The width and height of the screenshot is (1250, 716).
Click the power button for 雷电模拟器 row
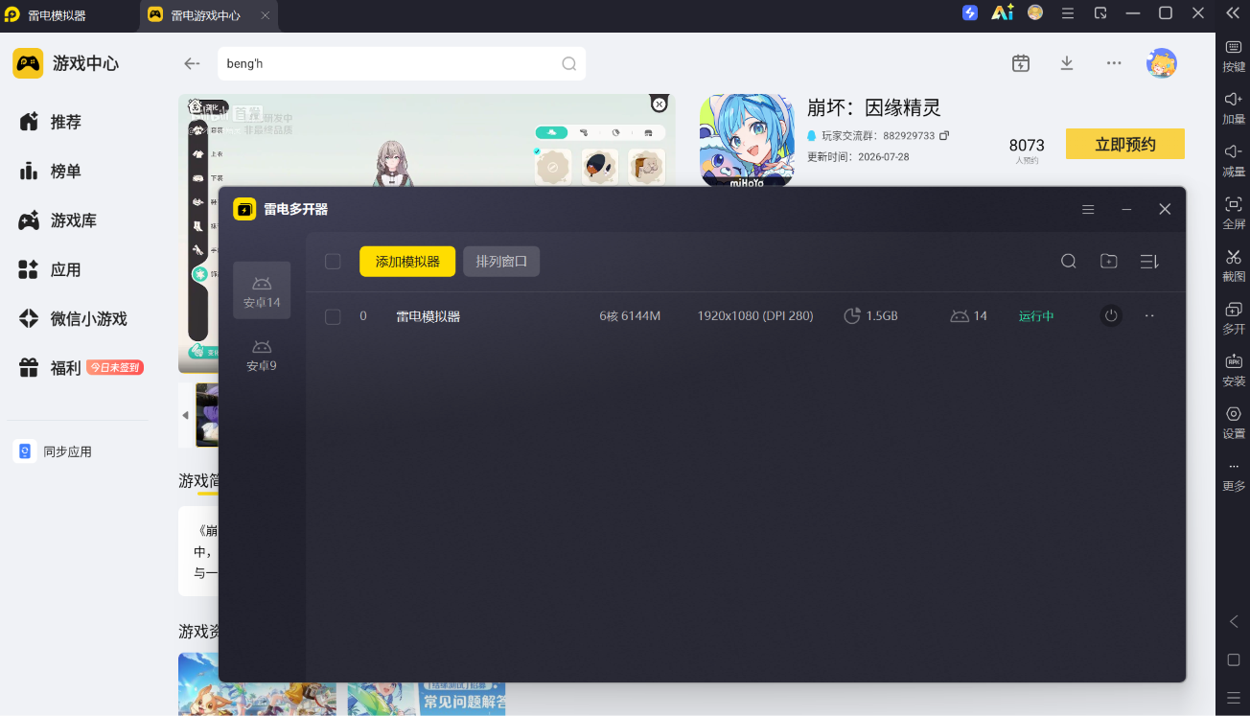[x=1111, y=315]
